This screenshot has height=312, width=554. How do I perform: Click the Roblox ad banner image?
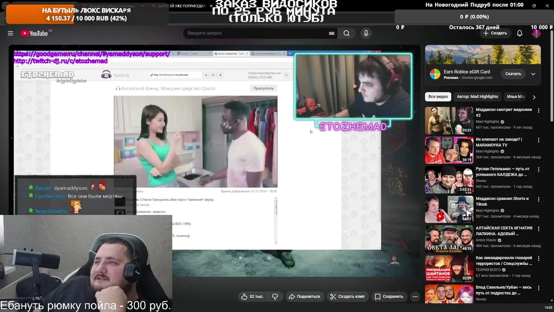[483, 55]
